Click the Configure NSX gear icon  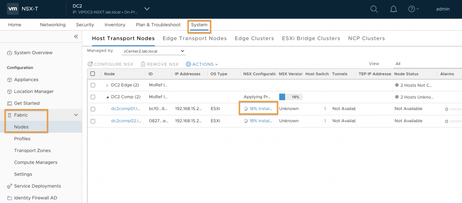90,64
